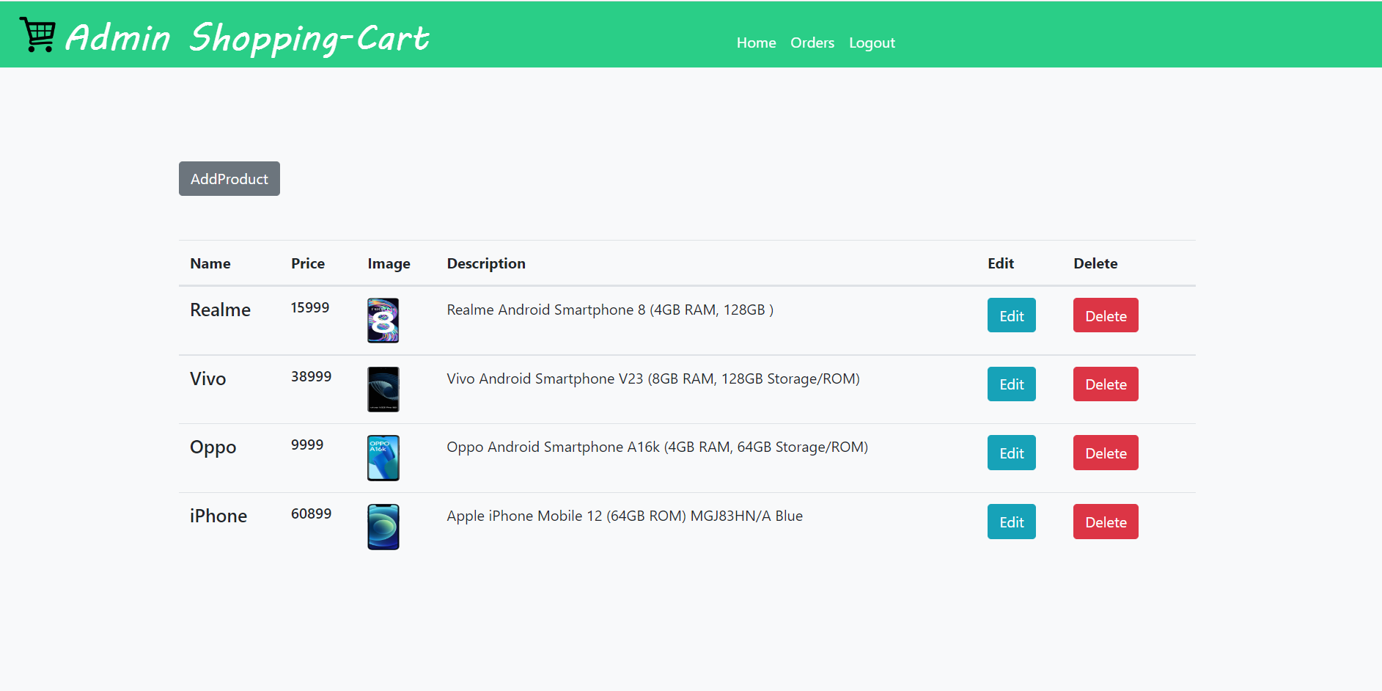This screenshot has width=1382, height=691.
Task: Click the AddProduct button
Action: coord(229,178)
